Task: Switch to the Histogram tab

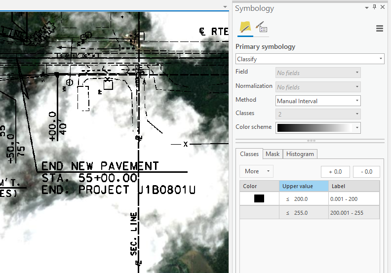Action: click(300, 154)
